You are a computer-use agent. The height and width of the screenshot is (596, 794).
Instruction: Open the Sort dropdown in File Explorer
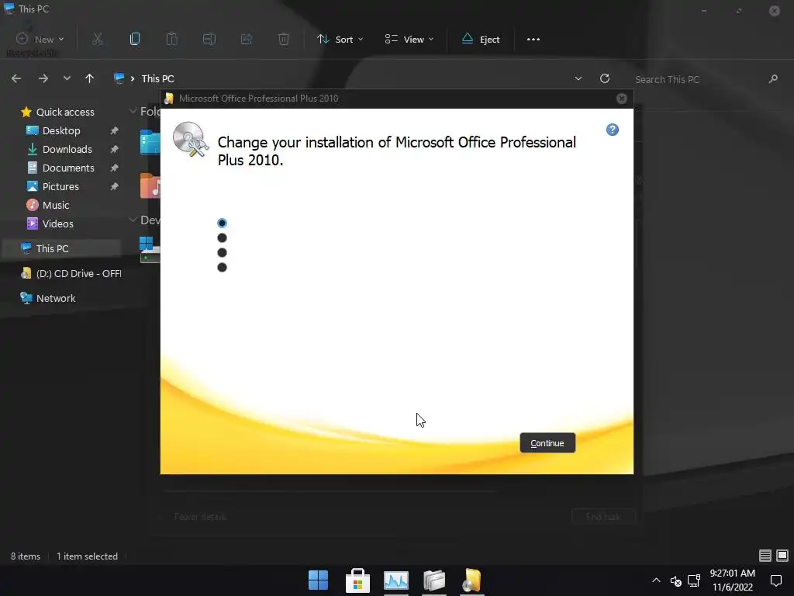340,39
